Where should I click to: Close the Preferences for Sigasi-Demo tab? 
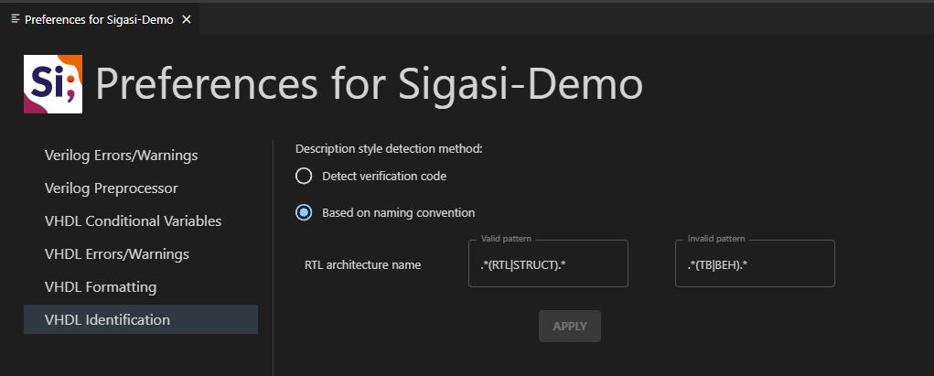(186, 19)
